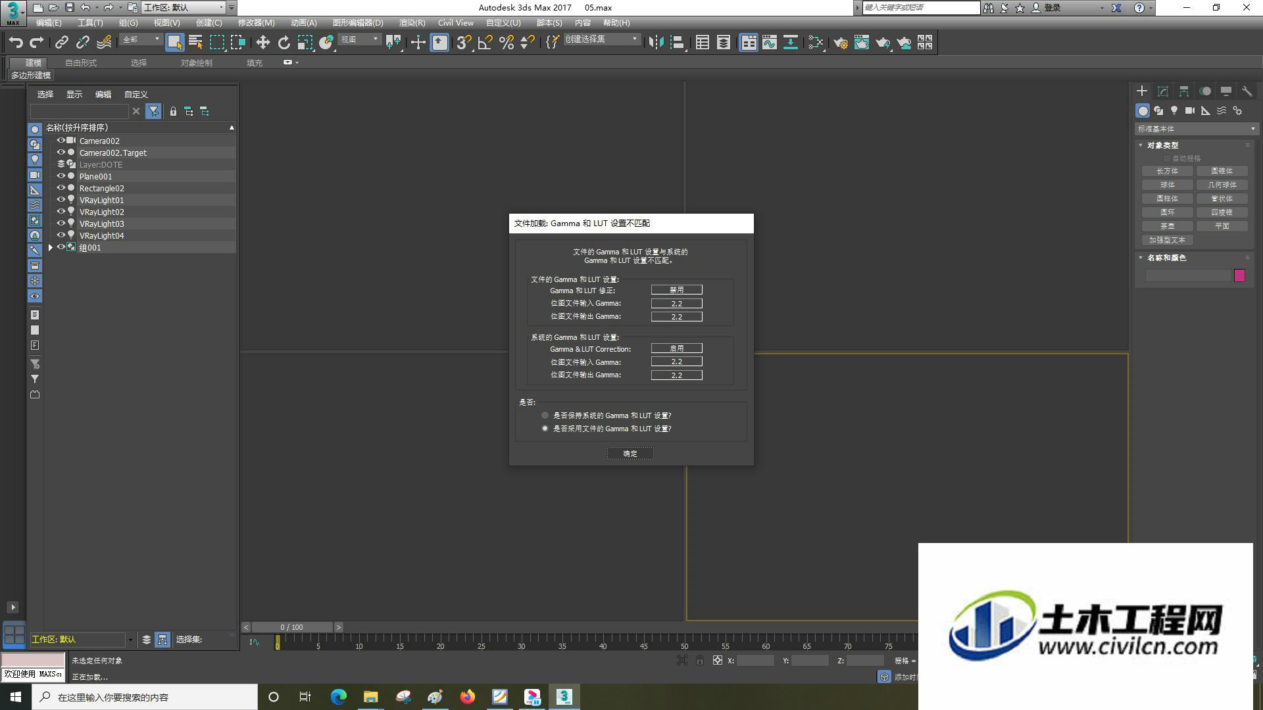1263x710 pixels.
Task: Toggle visibility of 组001 group
Action: point(61,247)
